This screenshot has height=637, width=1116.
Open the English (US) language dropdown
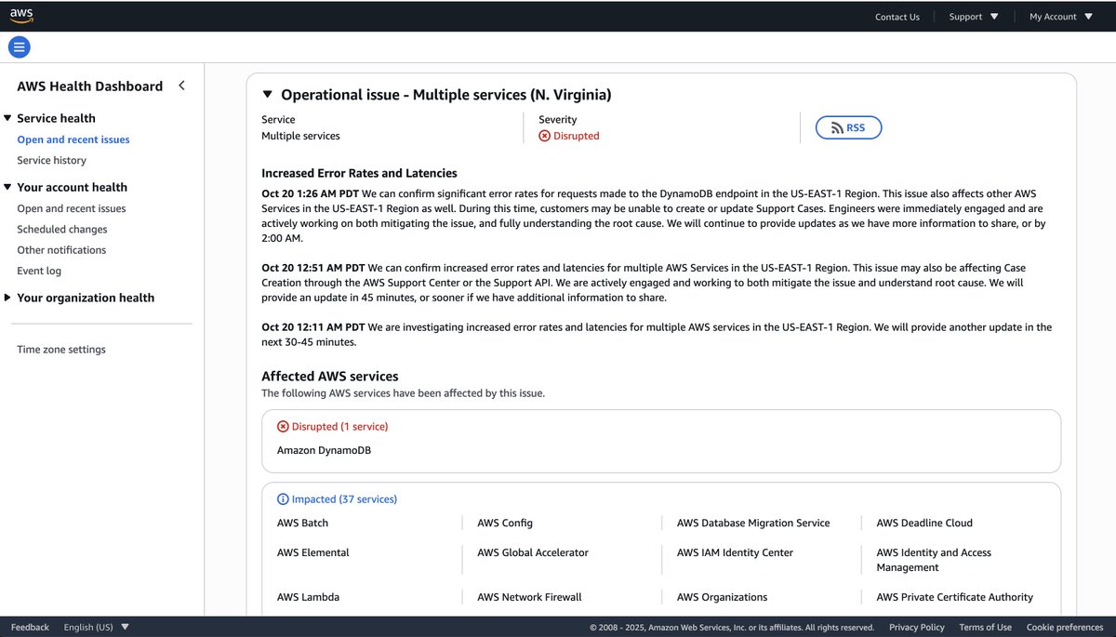pyautogui.click(x=97, y=628)
